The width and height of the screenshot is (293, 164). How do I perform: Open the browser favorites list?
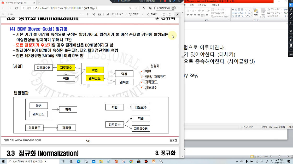[144, 8]
